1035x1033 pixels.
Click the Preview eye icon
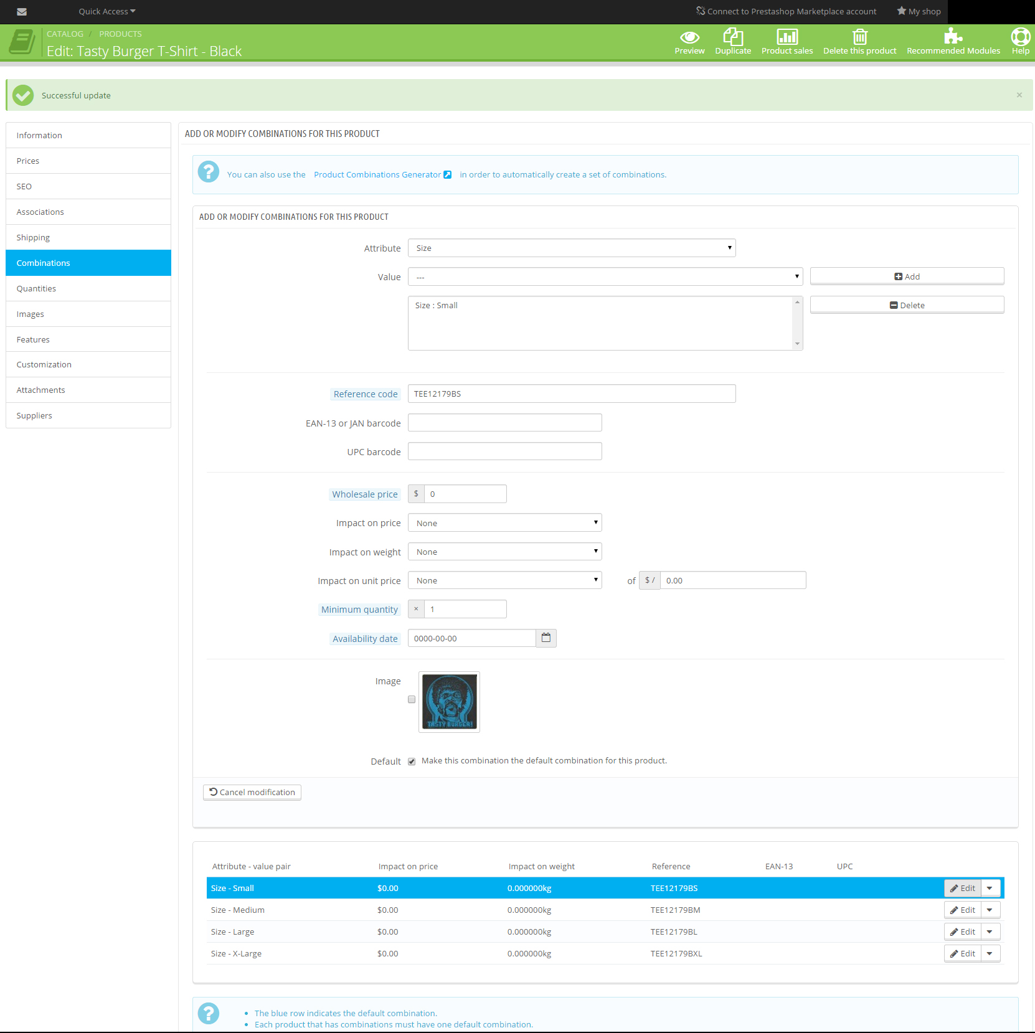(689, 37)
